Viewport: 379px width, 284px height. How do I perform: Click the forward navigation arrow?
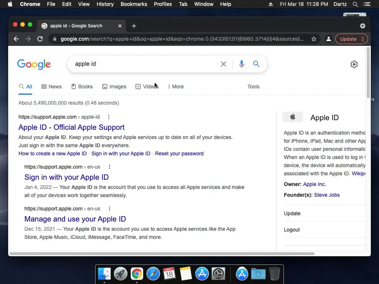coord(28,39)
